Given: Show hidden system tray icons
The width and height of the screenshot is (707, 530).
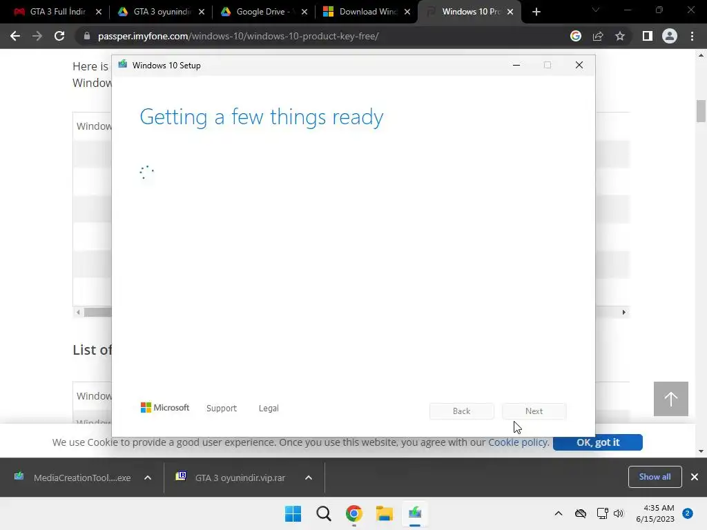Looking at the screenshot, I should [558, 513].
